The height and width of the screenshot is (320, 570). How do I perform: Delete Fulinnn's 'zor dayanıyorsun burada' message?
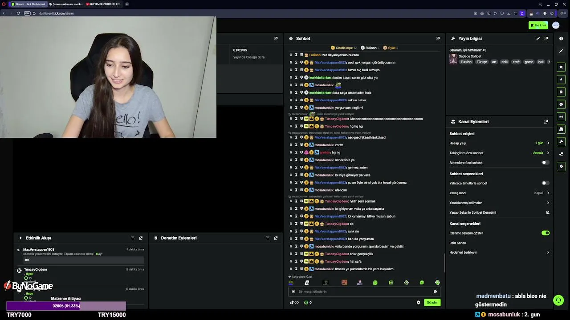291,55
